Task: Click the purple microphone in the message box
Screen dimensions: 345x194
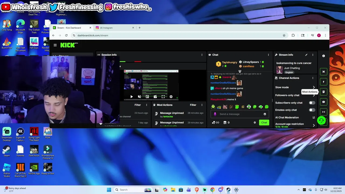Action: point(215,114)
